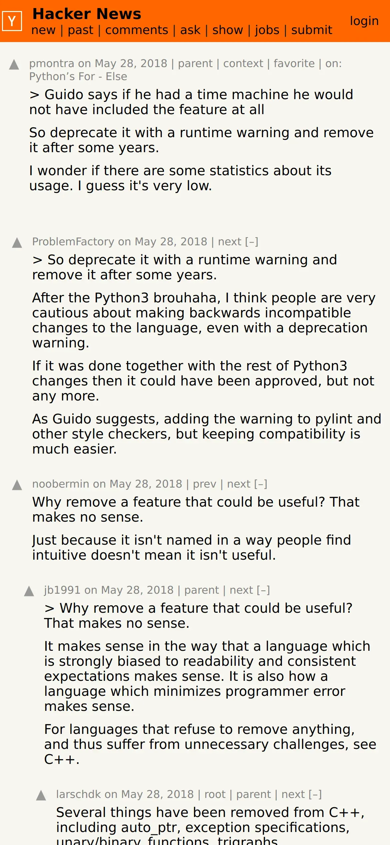
Task: Open the 'ask' section
Action: pyautogui.click(x=190, y=30)
